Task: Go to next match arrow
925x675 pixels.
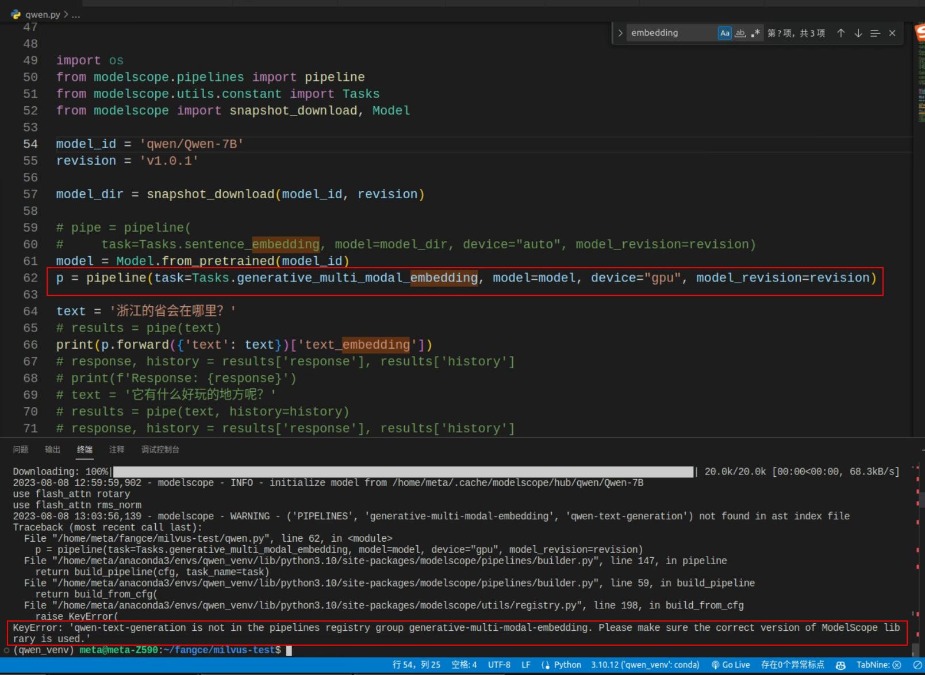Action: pos(858,33)
